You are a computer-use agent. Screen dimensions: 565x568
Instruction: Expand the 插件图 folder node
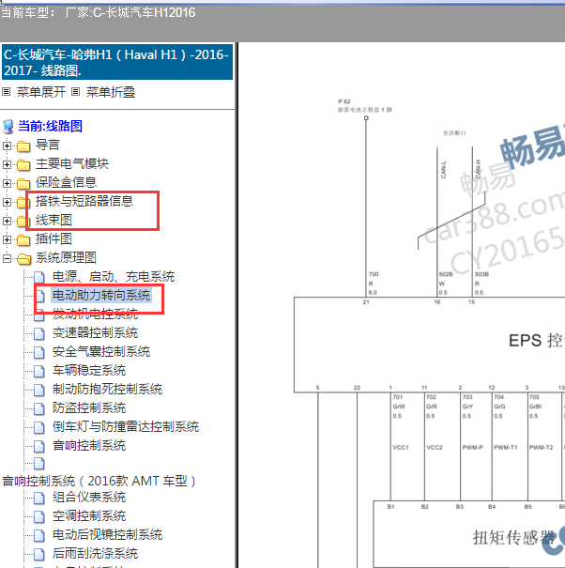(7, 239)
